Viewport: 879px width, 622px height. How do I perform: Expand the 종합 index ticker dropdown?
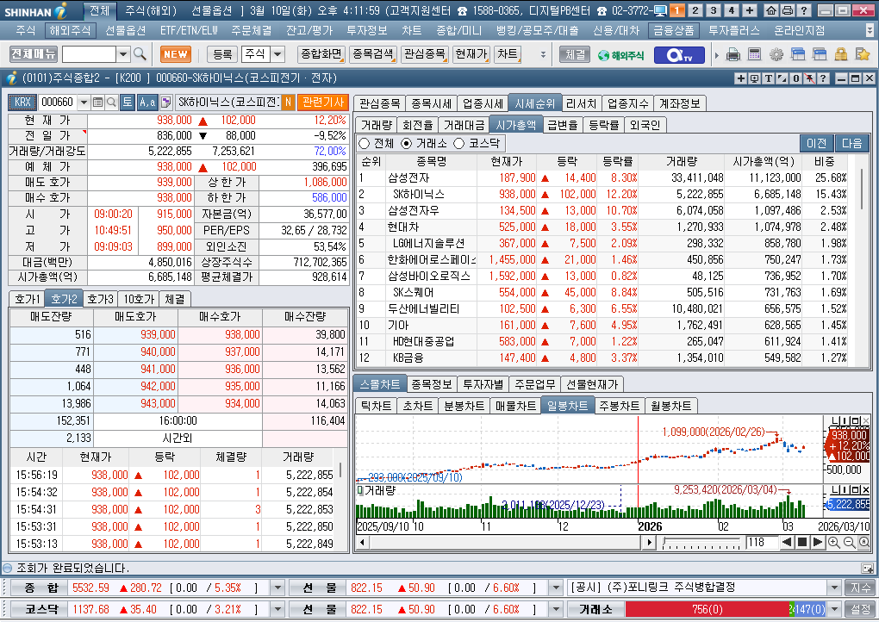point(277,588)
